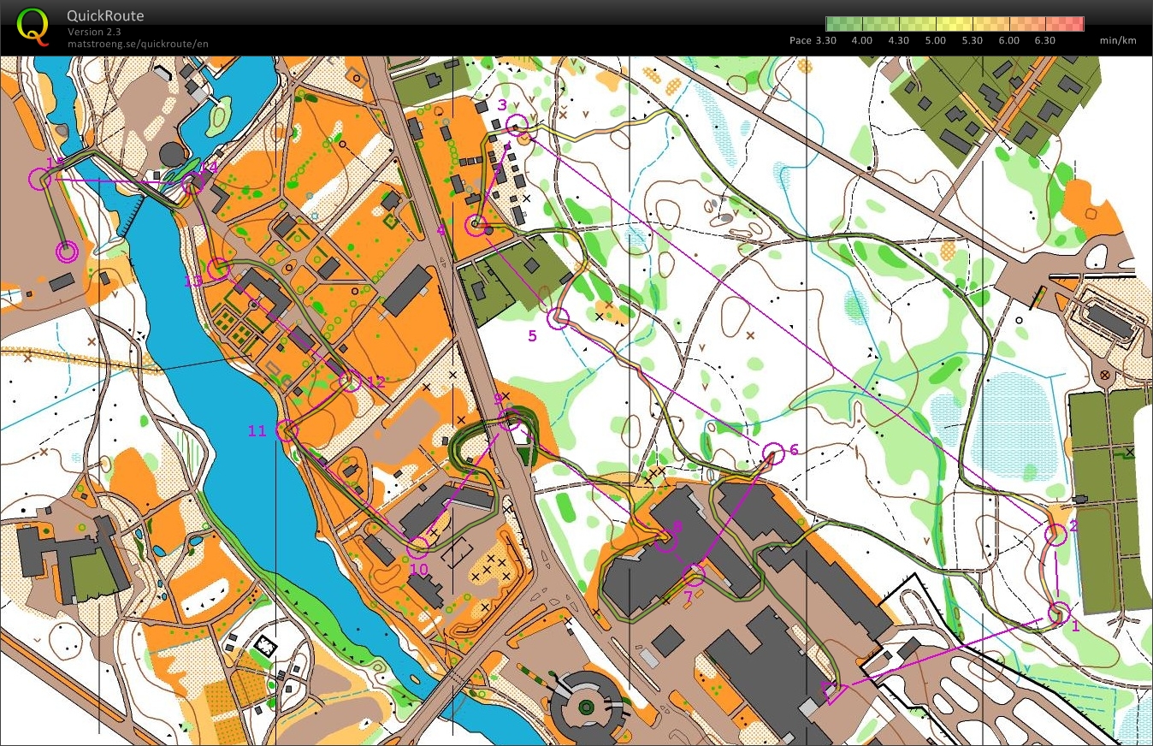Select control circle 10 on the map
1153x746 pixels.
tap(418, 548)
